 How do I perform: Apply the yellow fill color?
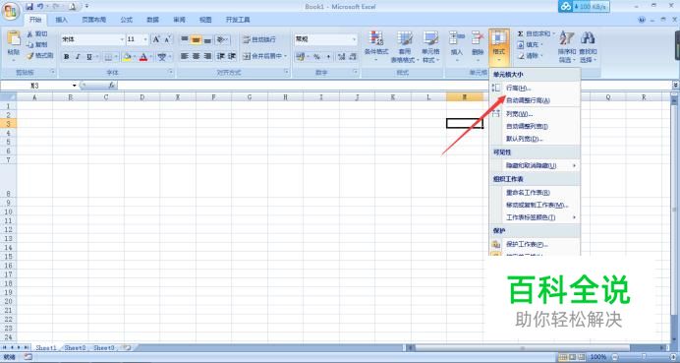point(127,57)
